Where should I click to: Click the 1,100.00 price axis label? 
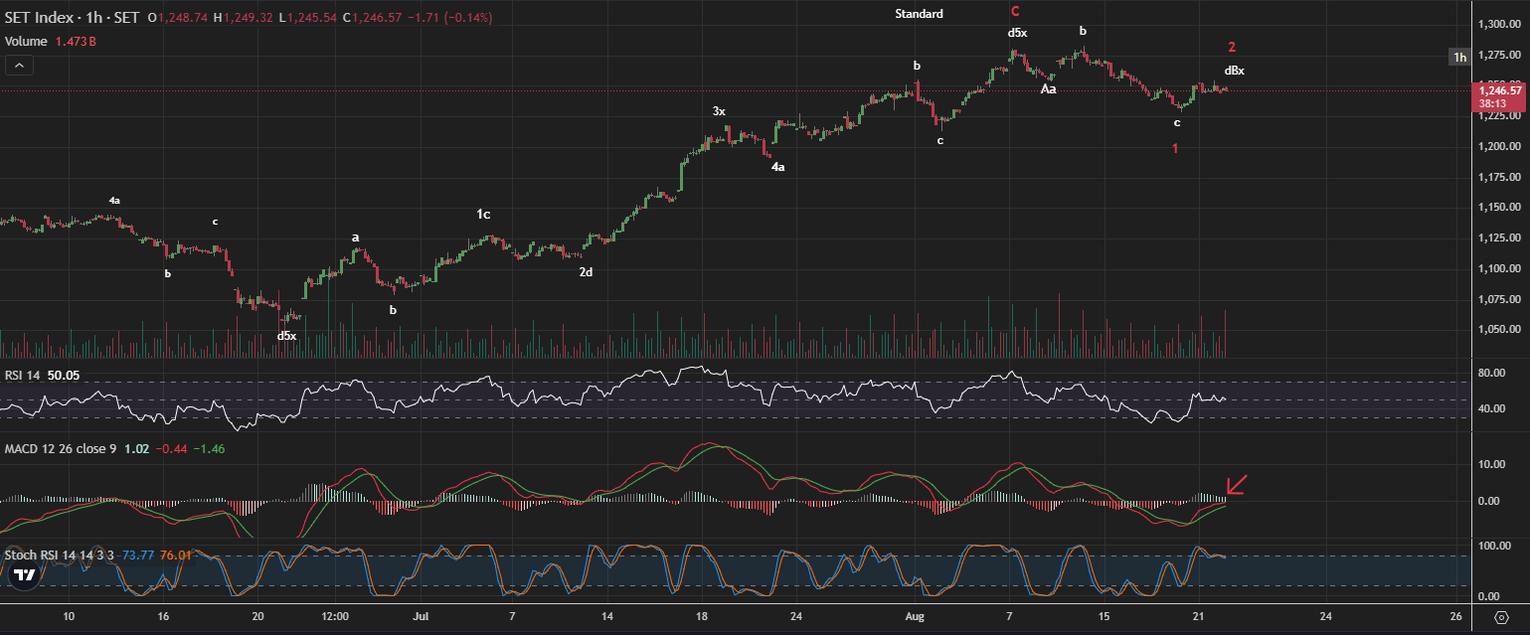(1498, 268)
